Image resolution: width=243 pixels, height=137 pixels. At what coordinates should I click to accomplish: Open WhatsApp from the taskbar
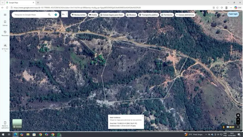point(59,135)
